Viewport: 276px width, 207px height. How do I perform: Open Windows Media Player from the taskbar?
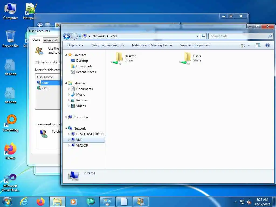(74, 202)
